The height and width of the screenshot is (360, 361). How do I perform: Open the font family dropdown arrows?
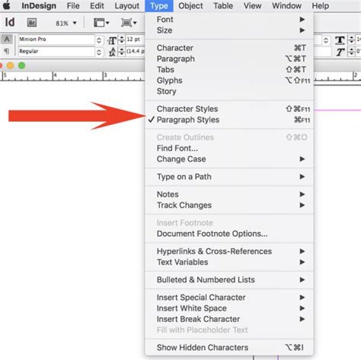pyautogui.click(x=99, y=40)
